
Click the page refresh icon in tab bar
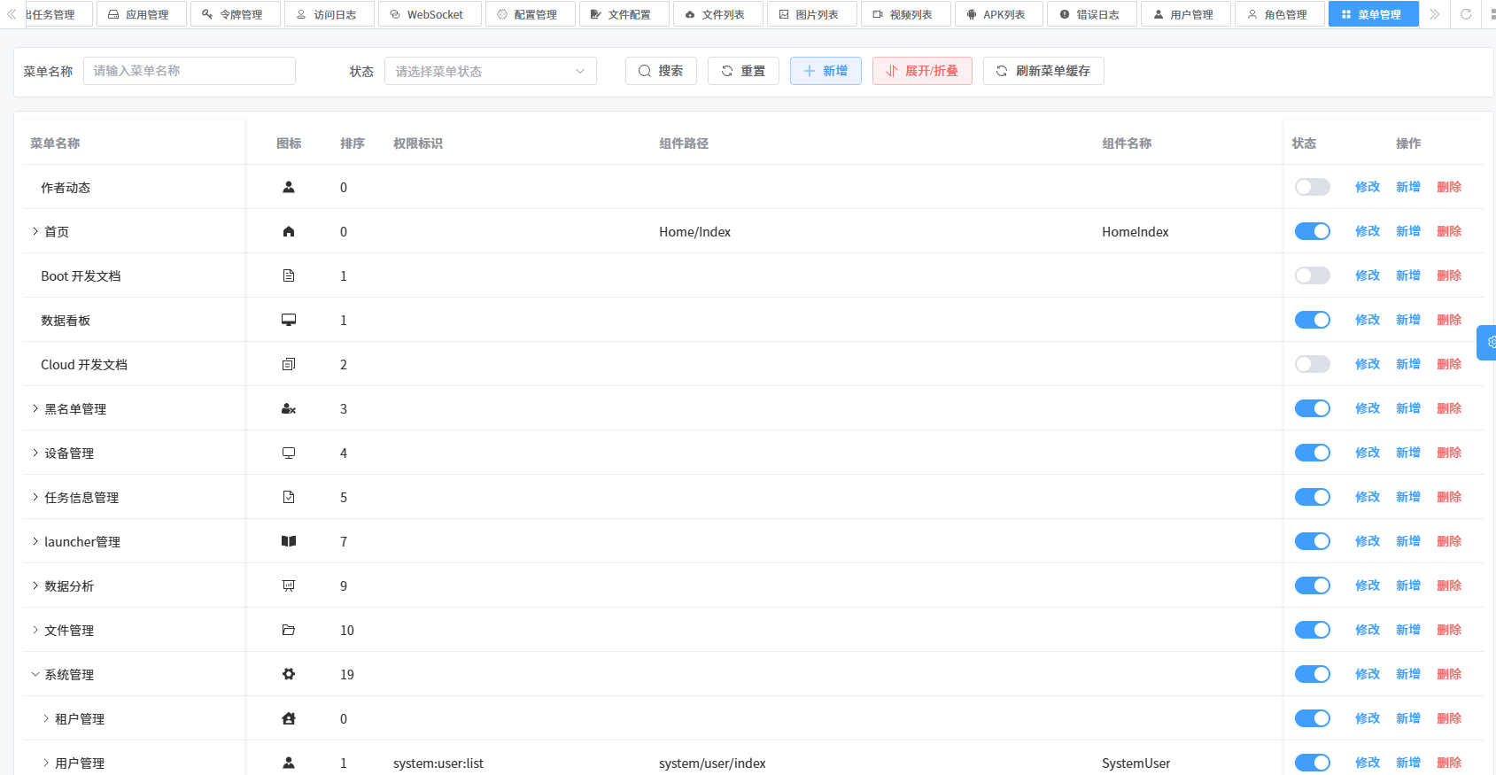1466,14
